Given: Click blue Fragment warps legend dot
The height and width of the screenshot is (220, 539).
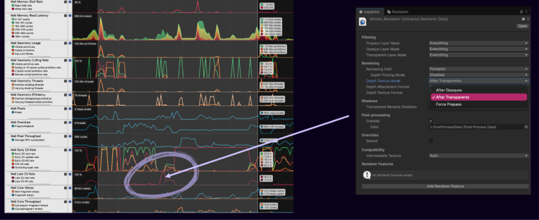Looking at the screenshot, I should 13,195.
